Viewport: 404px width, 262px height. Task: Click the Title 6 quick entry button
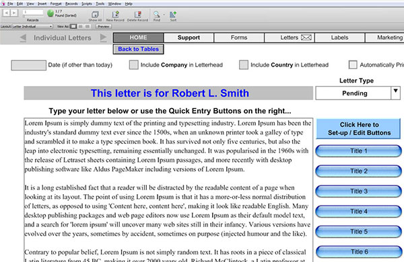pyautogui.click(x=358, y=252)
